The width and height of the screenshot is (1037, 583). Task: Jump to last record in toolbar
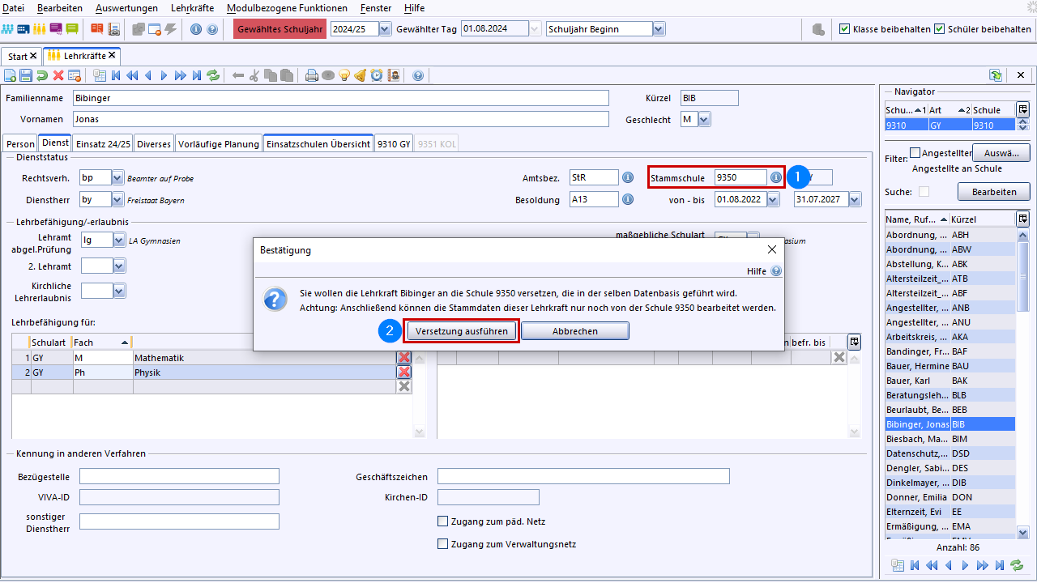coord(197,75)
